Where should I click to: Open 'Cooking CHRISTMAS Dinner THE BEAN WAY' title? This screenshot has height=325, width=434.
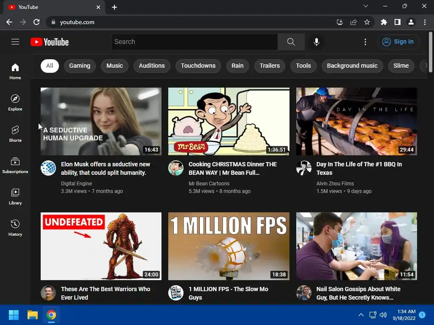(233, 168)
